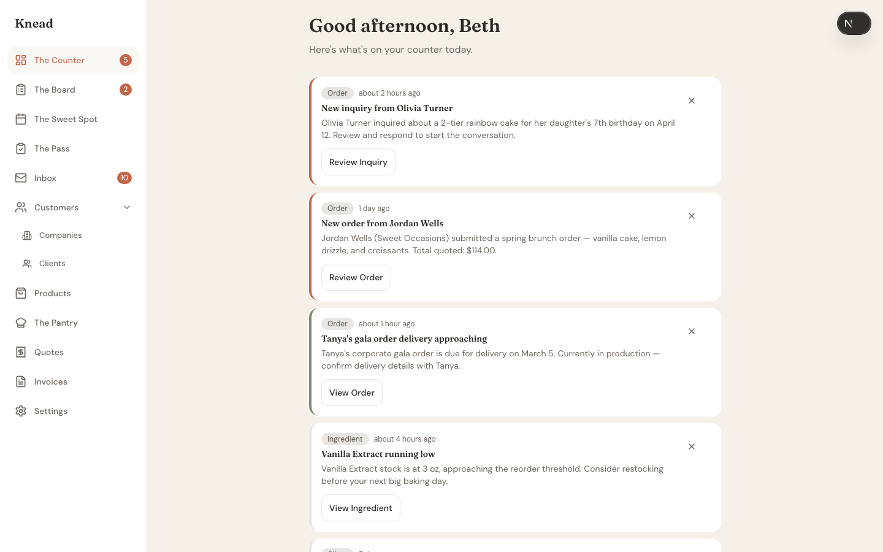
Task: Dismiss the Olivia Turner inquiry notification
Action: point(692,101)
